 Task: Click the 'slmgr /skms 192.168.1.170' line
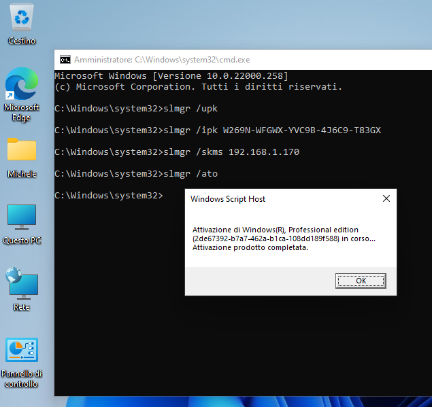click(177, 152)
